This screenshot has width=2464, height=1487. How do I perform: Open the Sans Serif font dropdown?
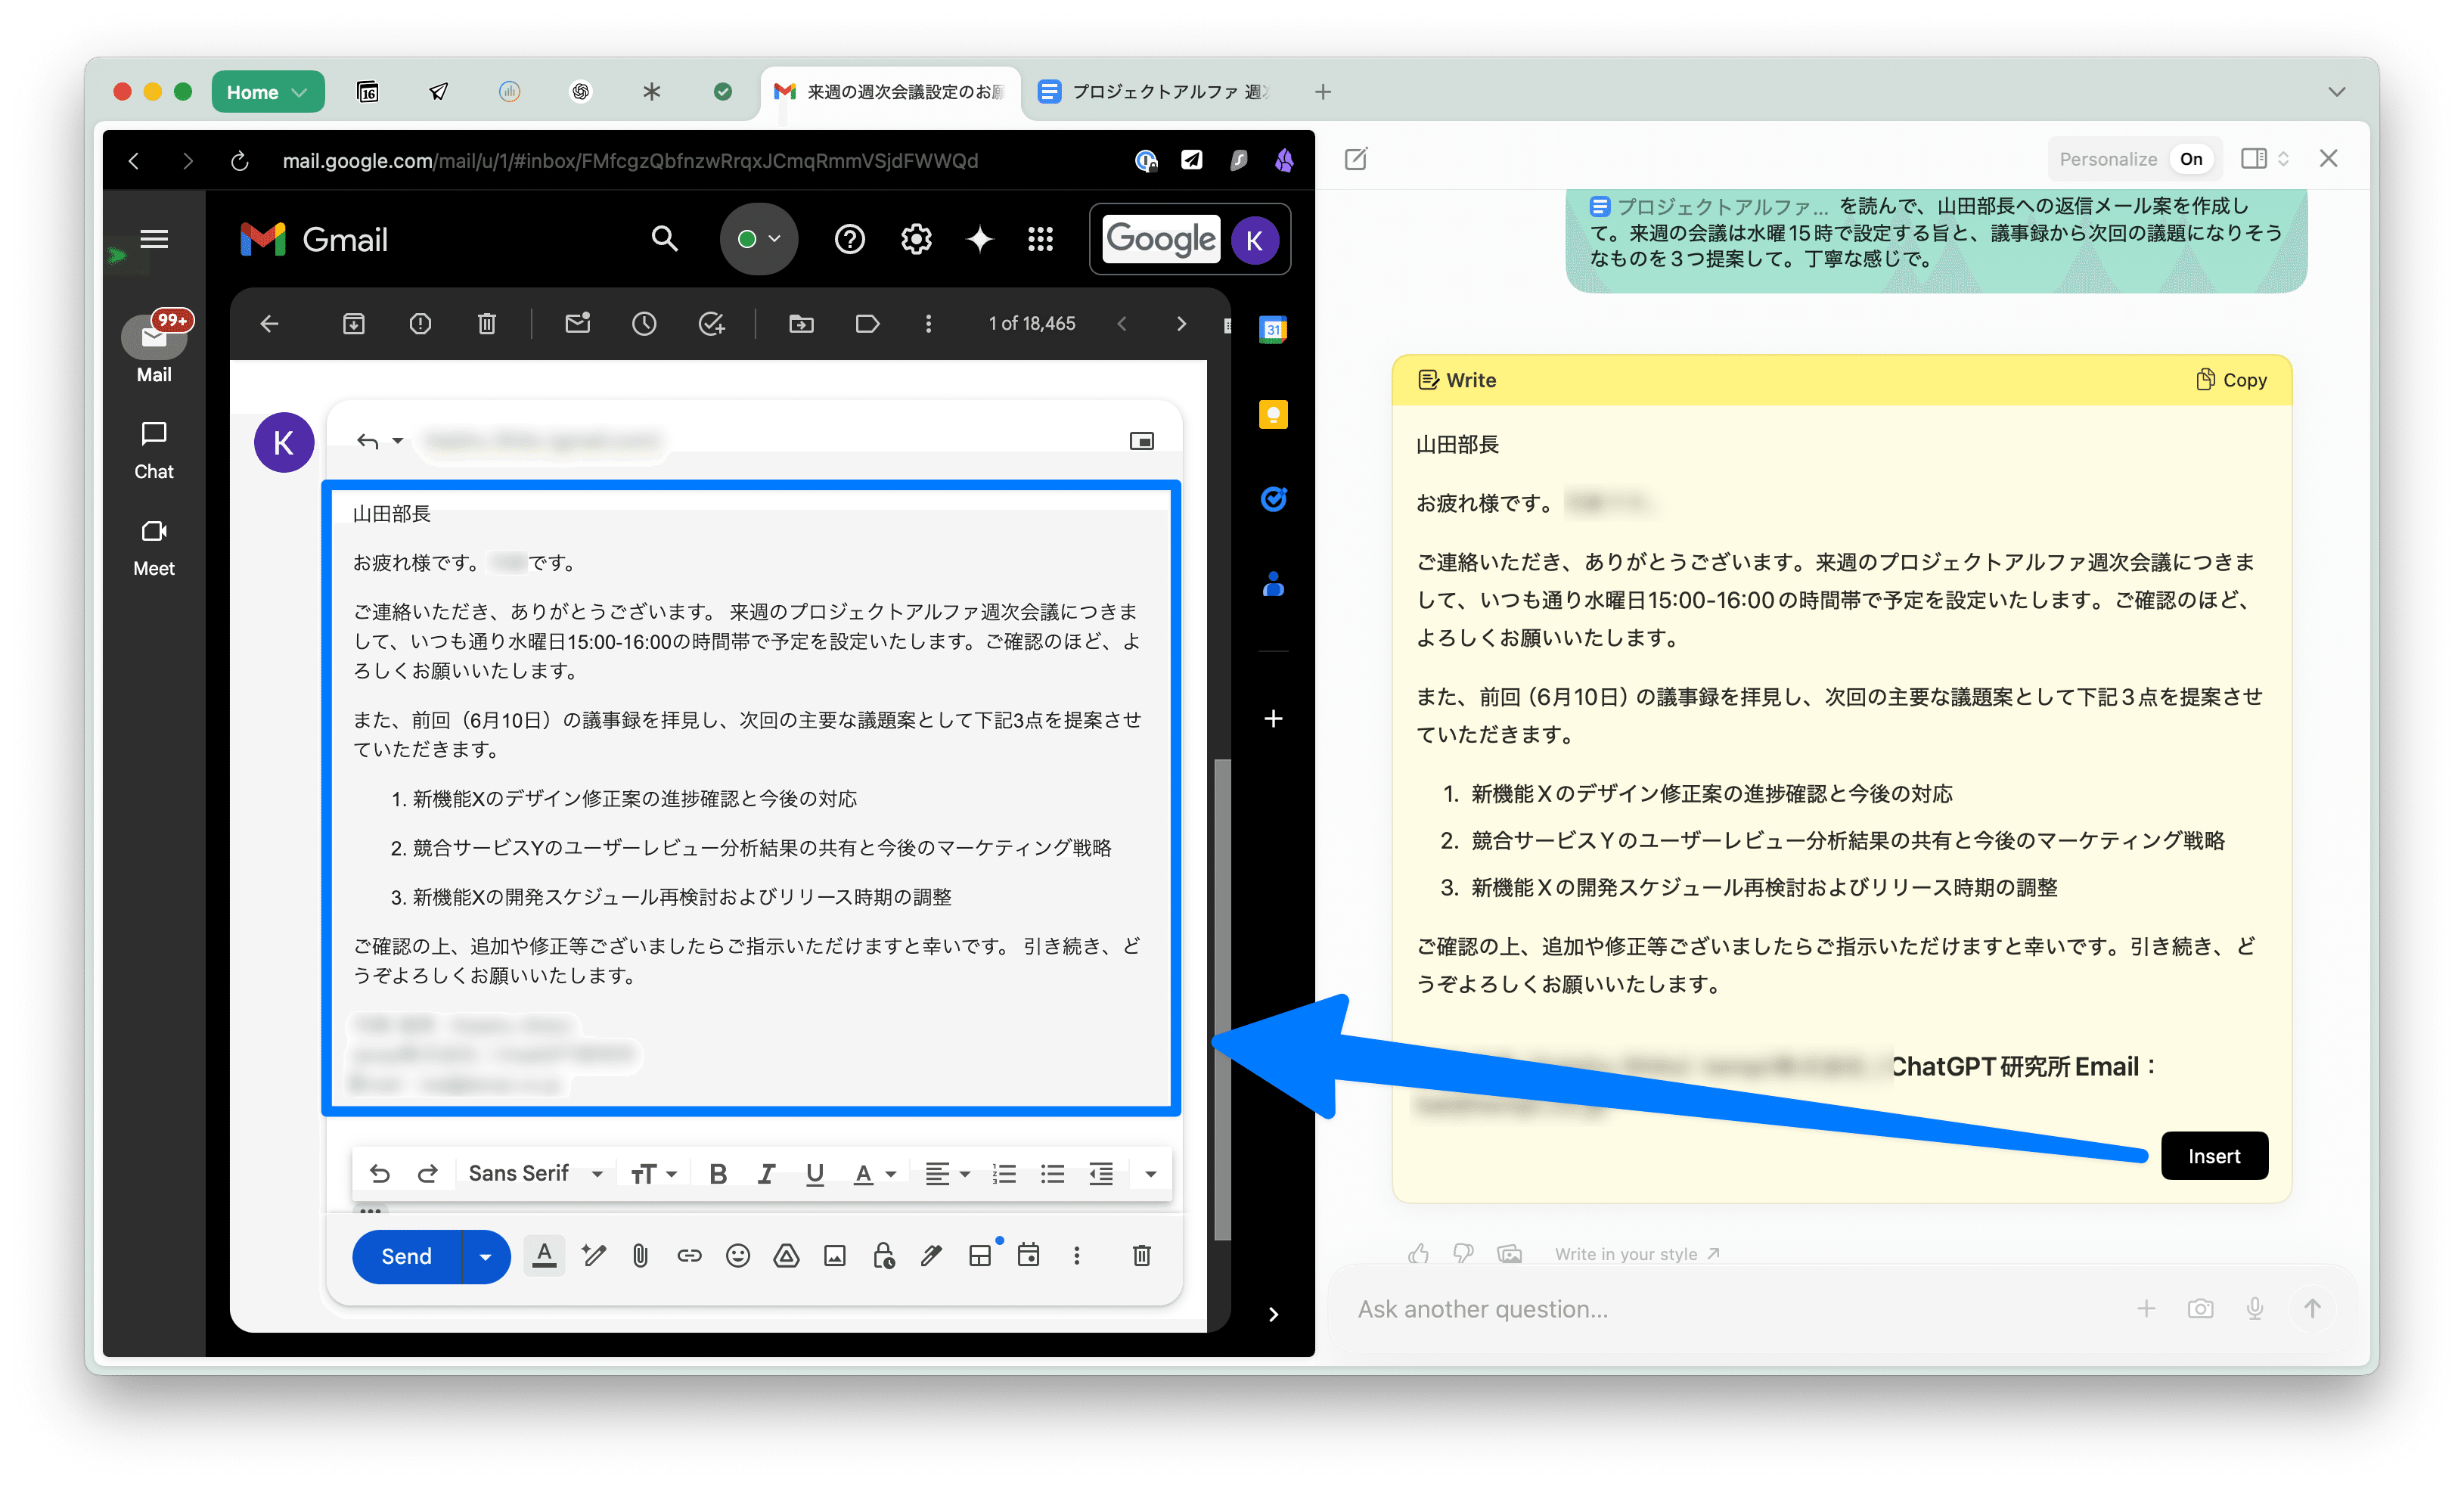535,1174
